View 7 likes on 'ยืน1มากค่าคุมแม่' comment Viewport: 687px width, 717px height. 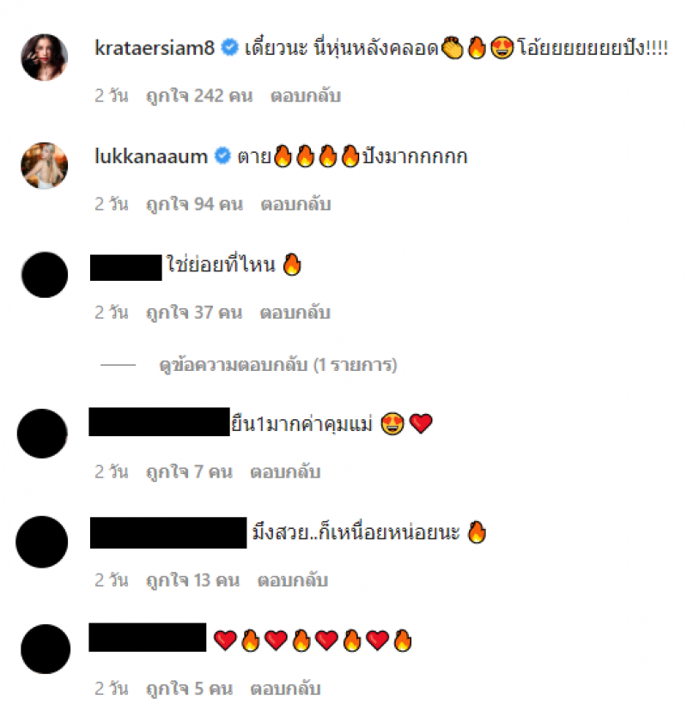[x=189, y=472]
